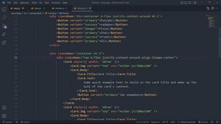
Task: Open the Terminal menu
Action: pos(56,3)
